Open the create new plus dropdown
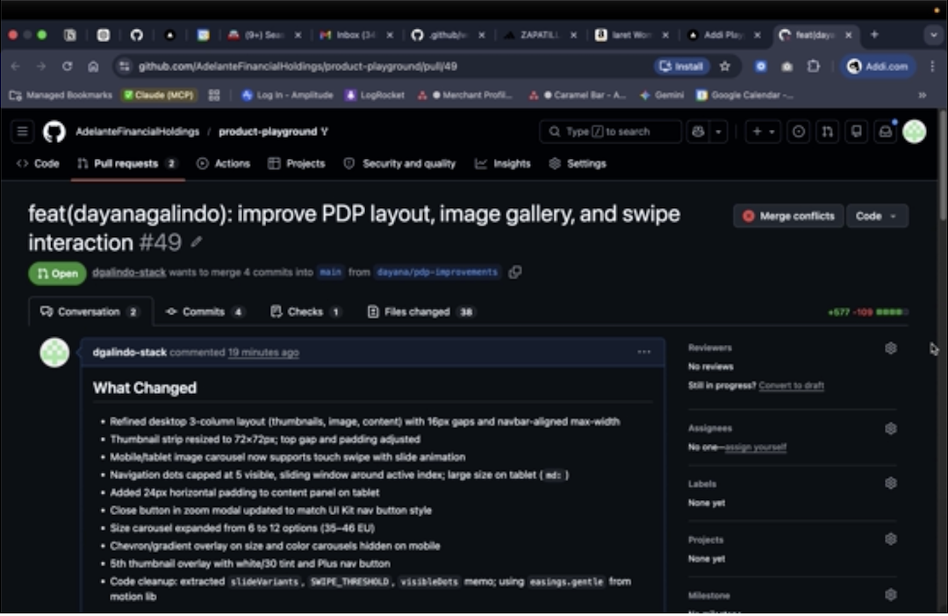 coord(763,131)
